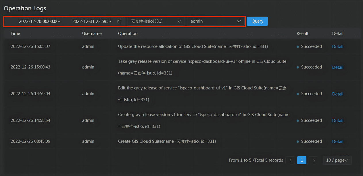Select page 1 in pagination
Image resolution: width=363 pixels, height=176 pixels.
pyautogui.click(x=302, y=160)
